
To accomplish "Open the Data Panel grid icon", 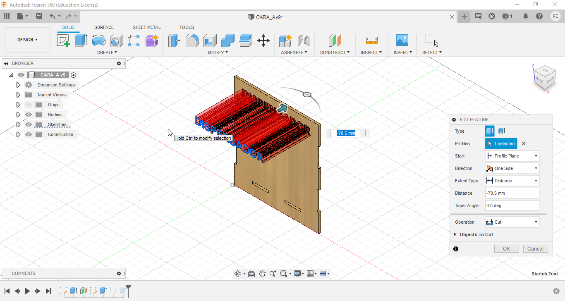I will [x=7, y=16].
